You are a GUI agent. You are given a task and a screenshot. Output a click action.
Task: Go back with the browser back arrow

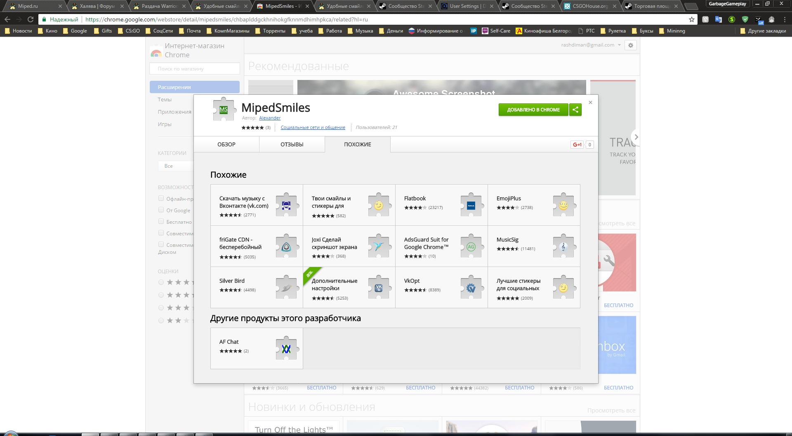7,19
